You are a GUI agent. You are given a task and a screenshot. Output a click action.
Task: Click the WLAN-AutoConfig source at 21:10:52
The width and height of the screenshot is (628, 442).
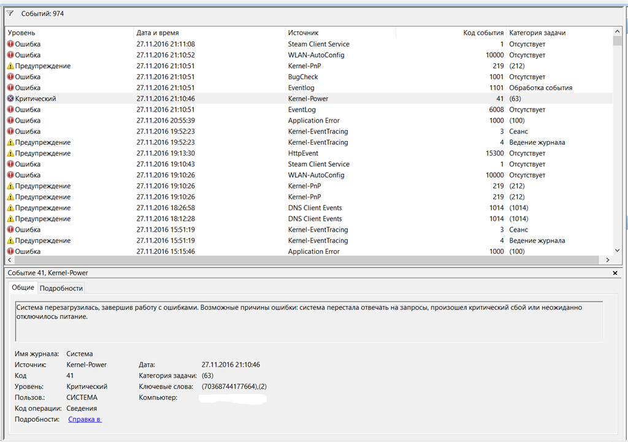tap(316, 55)
